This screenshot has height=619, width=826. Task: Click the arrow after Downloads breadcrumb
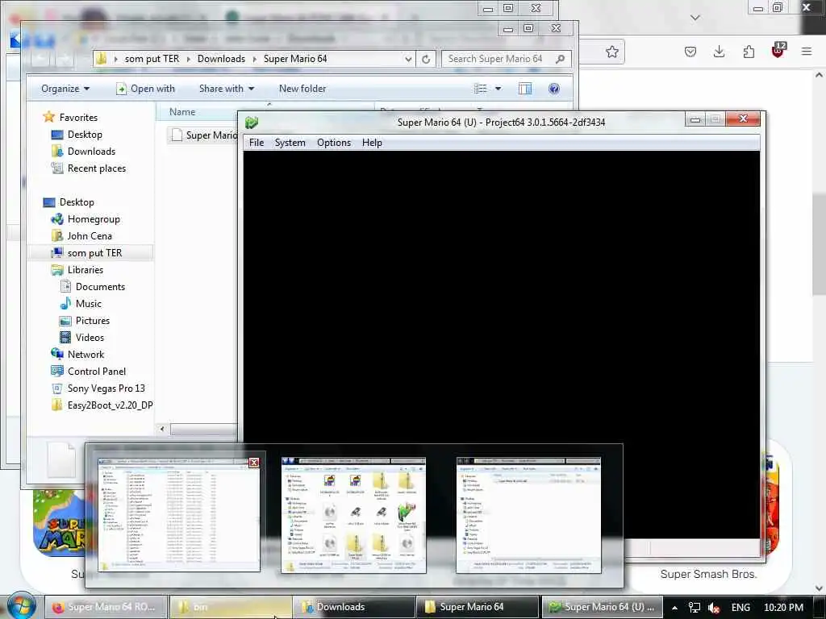pyautogui.click(x=255, y=59)
